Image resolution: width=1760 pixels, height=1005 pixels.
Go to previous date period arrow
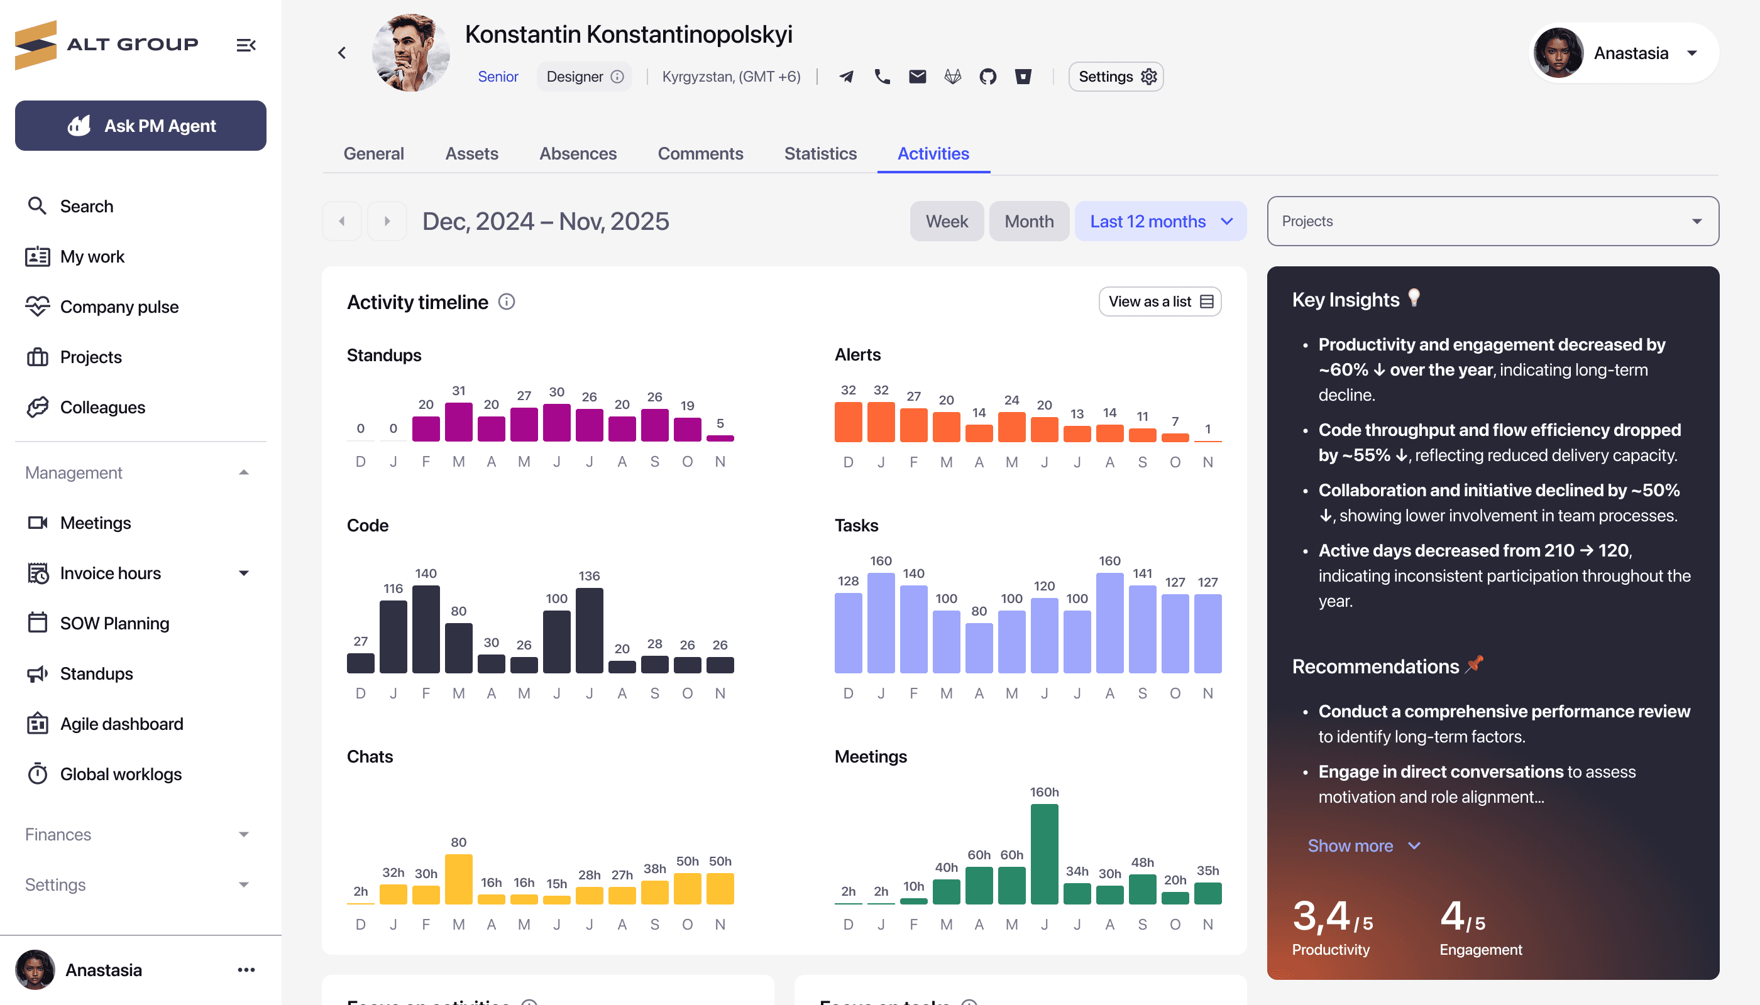click(x=342, y=222)
